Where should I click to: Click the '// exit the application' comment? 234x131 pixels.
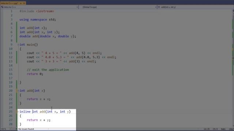(48, 70)
